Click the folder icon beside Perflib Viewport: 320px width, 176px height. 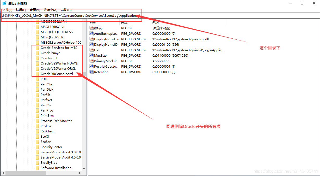(x=37, y=95)
